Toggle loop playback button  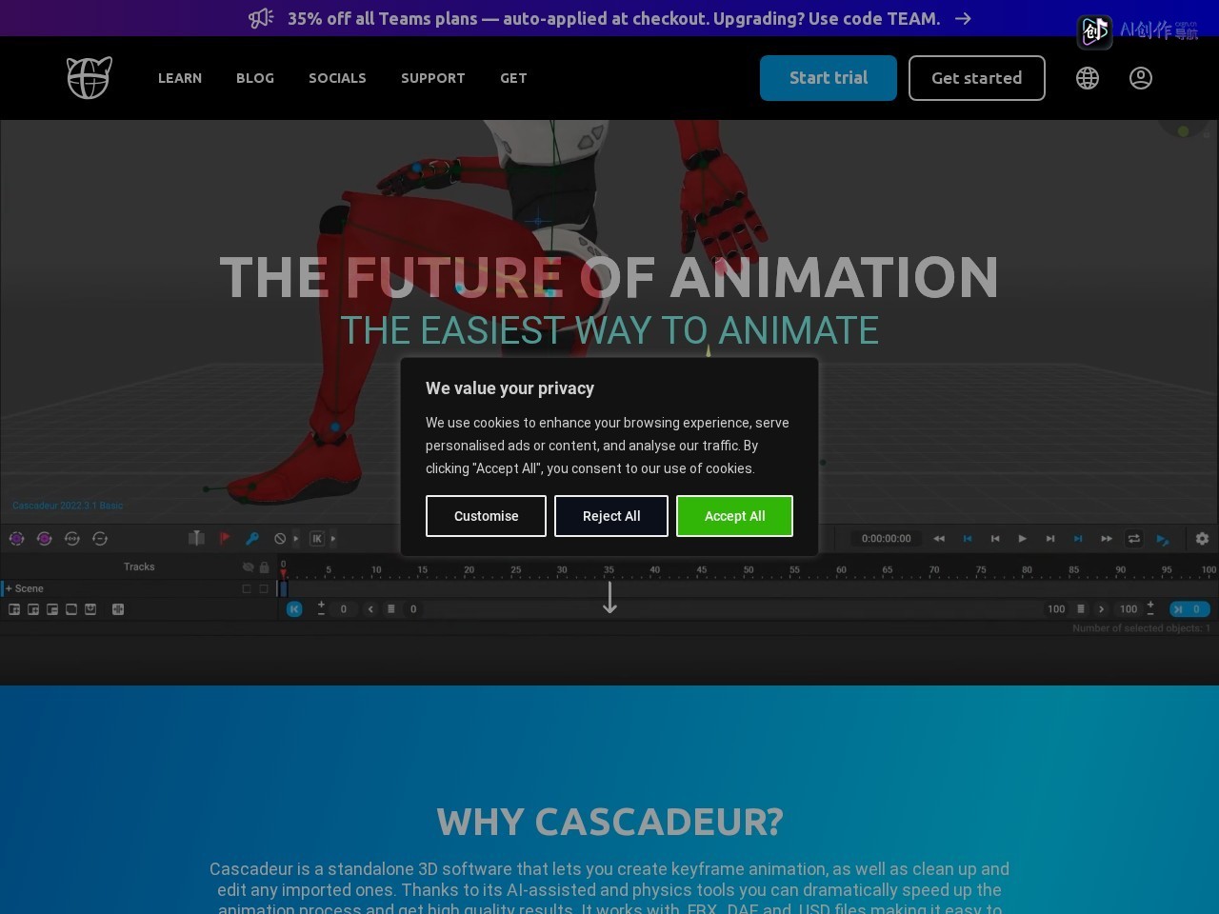point(1134,539)
